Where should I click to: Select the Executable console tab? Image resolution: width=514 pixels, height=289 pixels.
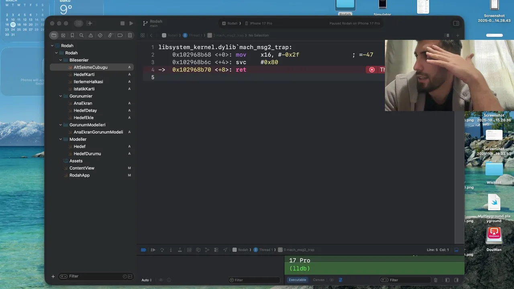coord(298,280)
